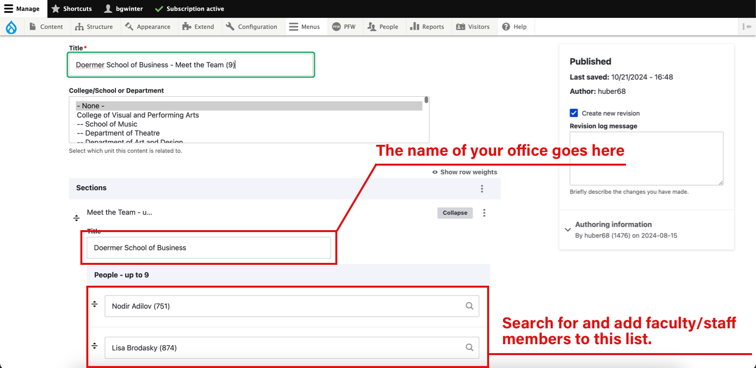Image resolution: width=756 pixels, height=368 pixels.
Task: Click search icon in Nodir Adilov field
Action: [x=469, y=306]
